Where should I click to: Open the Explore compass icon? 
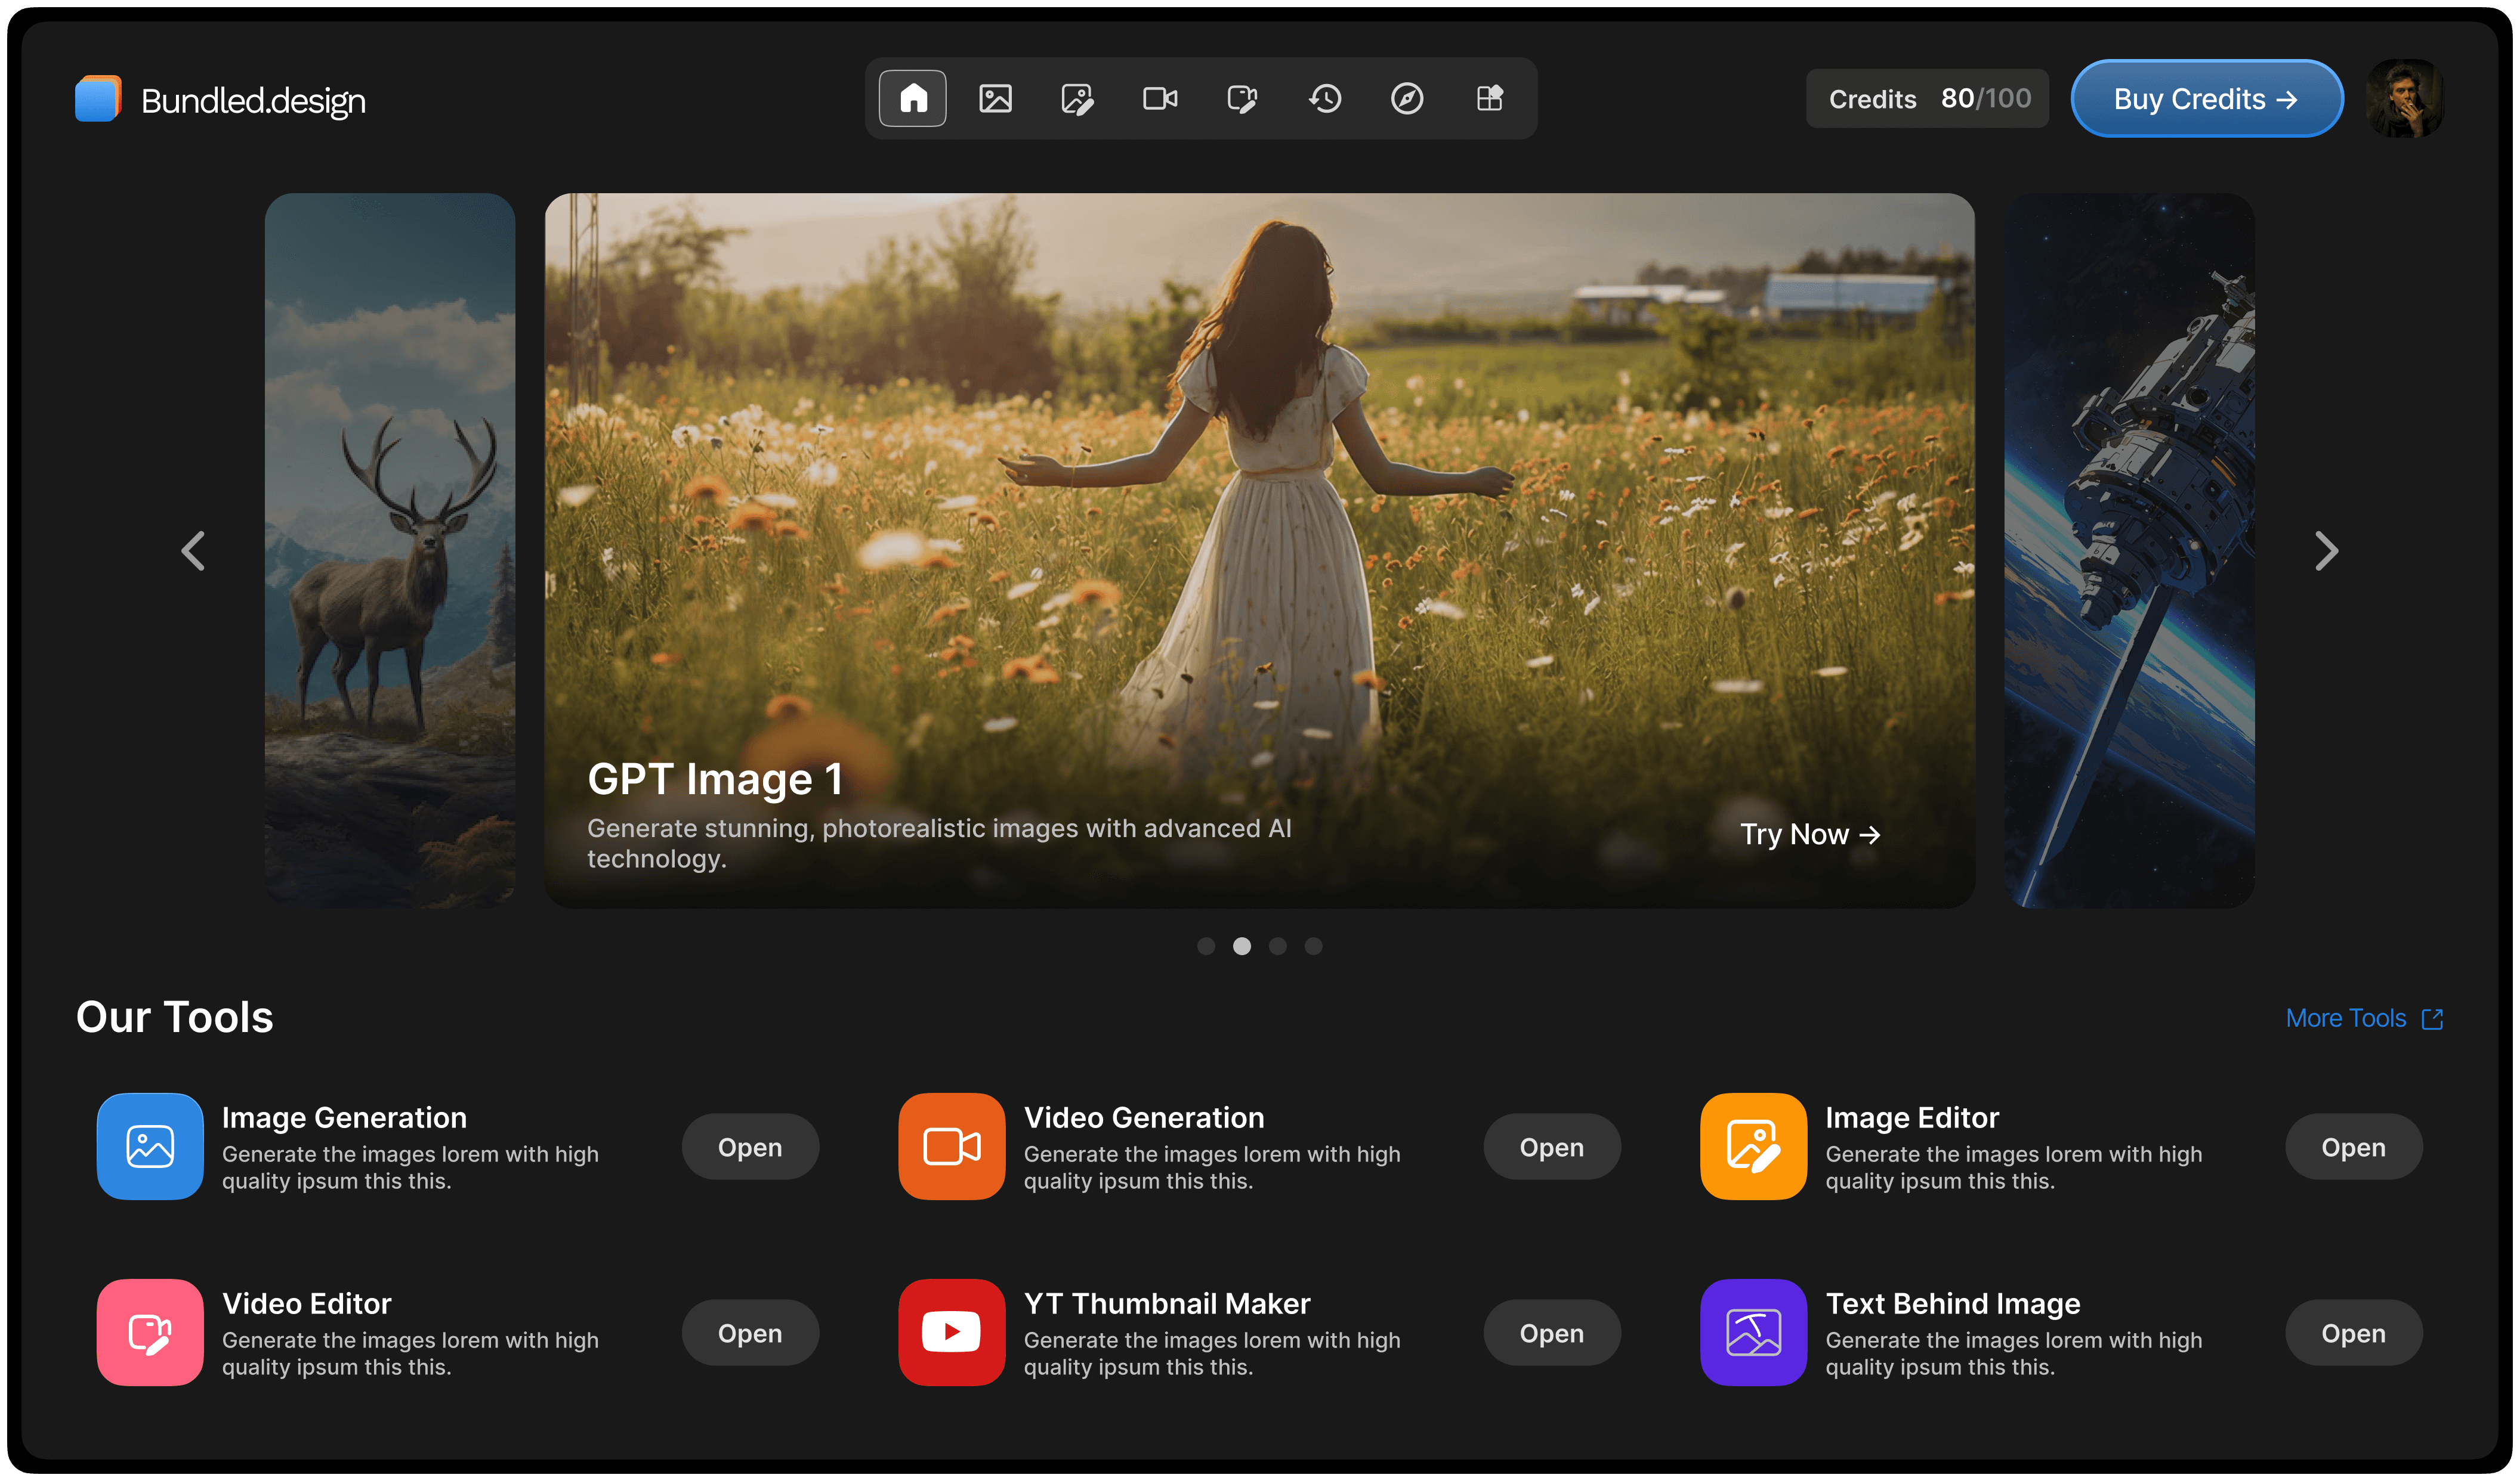tap(1407, 98)
